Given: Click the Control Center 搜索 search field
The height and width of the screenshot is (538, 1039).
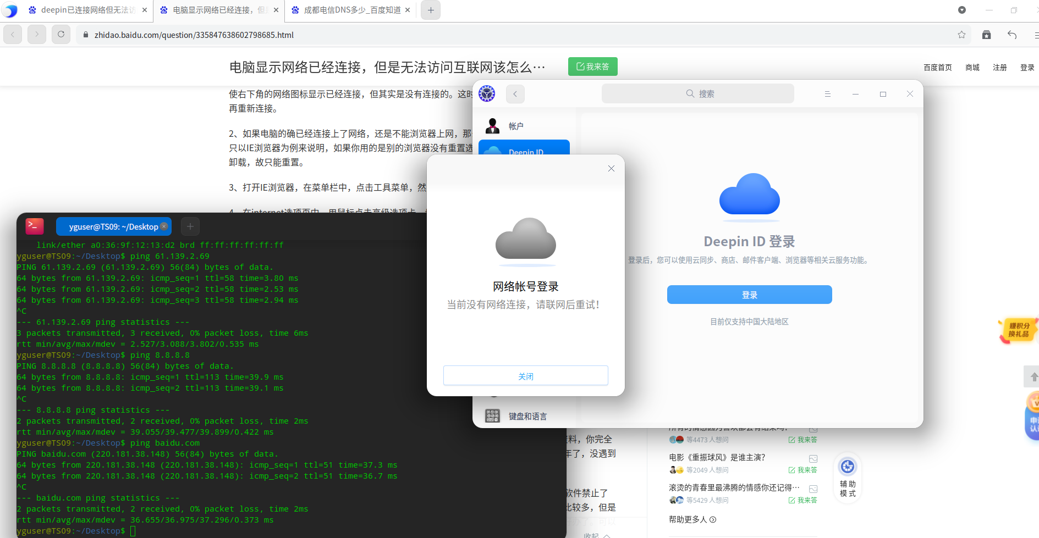Looking at the screenshot, I should [698, 93].
